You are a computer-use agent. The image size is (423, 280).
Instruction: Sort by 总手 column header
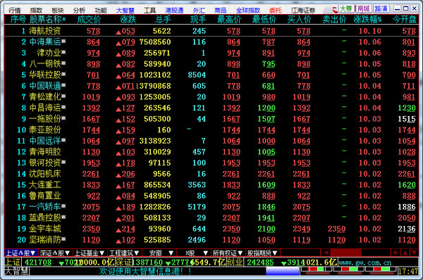(x=163, y=20)
